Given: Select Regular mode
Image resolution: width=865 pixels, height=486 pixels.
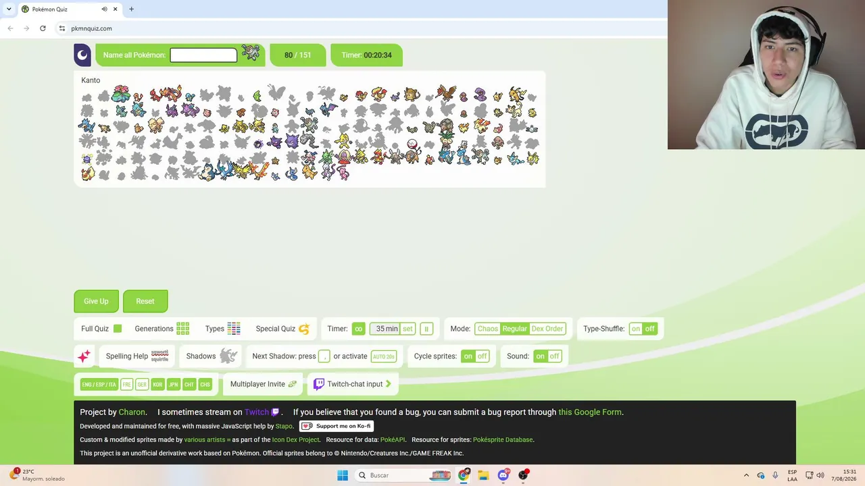Looking at the screenshot, I should pyautogui.click(x=514, y=329).
